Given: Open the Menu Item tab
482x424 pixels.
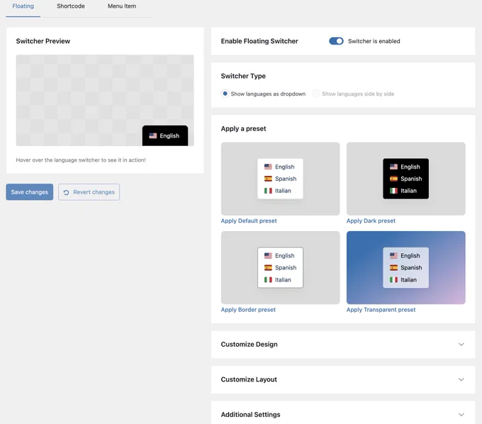Looking at the screenshot, I should (122, 6).
